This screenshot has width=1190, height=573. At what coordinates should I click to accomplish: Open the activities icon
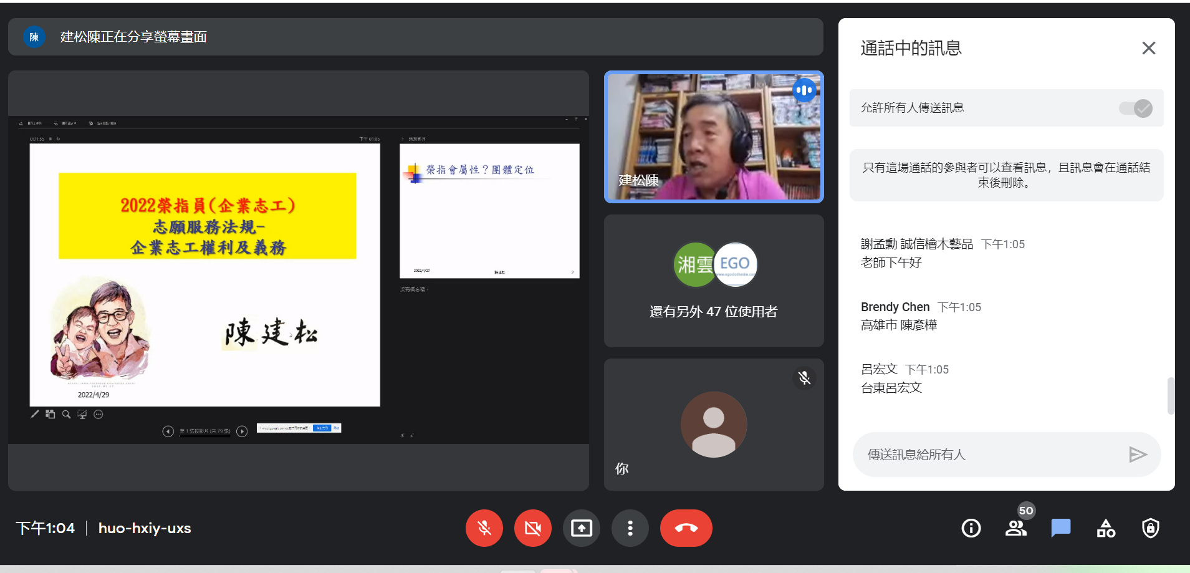tap(1105, 528)
